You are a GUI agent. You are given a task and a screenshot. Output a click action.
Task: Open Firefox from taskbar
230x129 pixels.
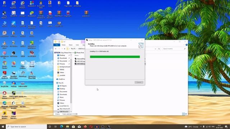pos(85,126)
